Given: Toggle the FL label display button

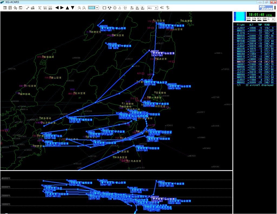Looking at the screenshot, I should pyautogui.click(x=40, y=8).
